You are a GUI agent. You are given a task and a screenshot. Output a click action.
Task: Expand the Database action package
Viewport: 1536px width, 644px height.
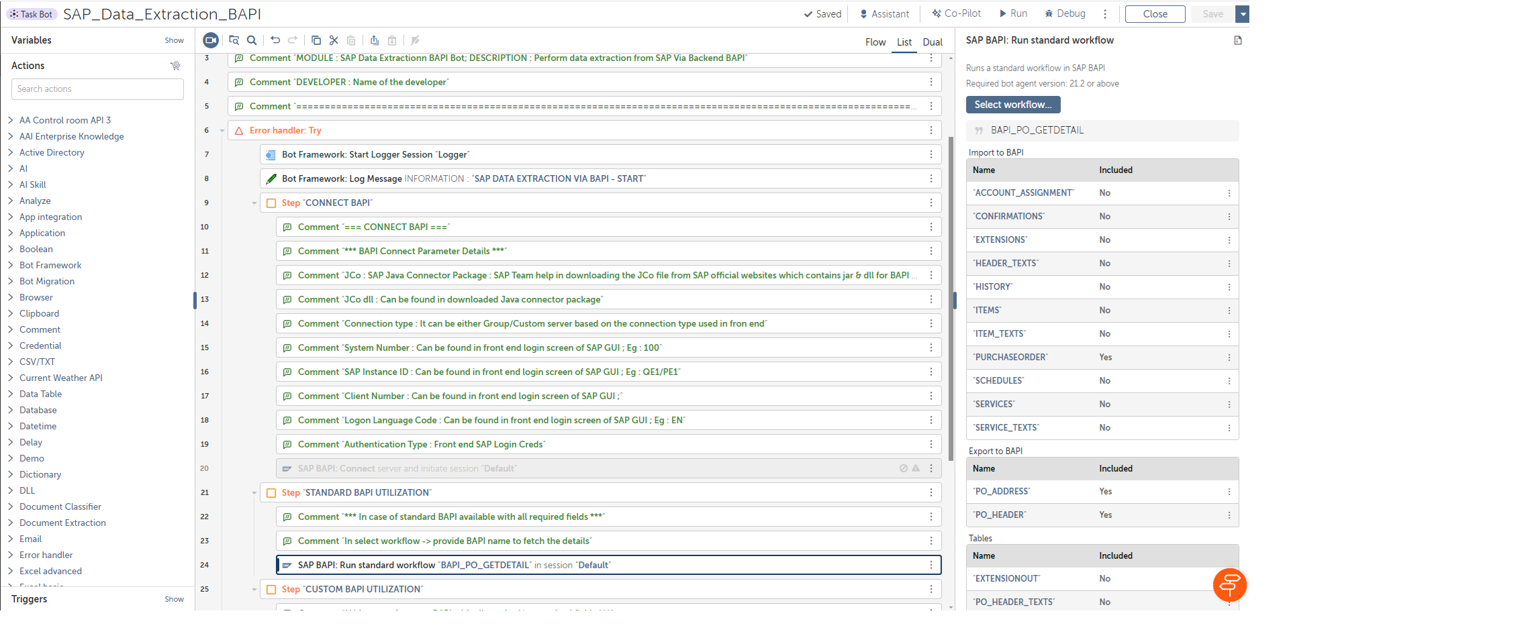coord(11,410)
